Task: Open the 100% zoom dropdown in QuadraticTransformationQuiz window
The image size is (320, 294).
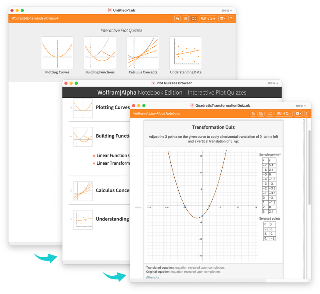Action: [301, 106]
